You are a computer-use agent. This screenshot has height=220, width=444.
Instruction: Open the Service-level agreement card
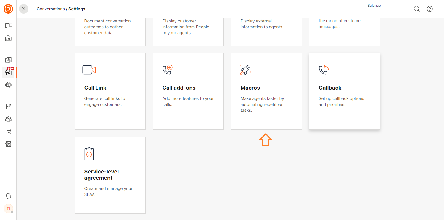click(x=110, y=175)
